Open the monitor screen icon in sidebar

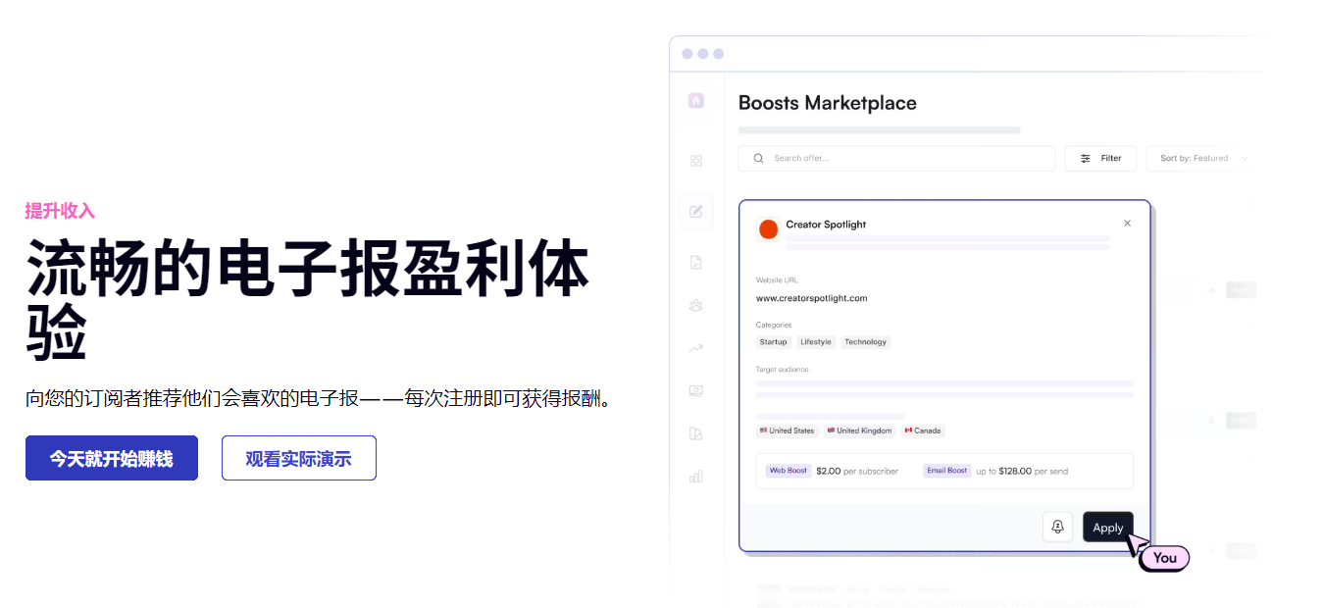tap(696, 390)
